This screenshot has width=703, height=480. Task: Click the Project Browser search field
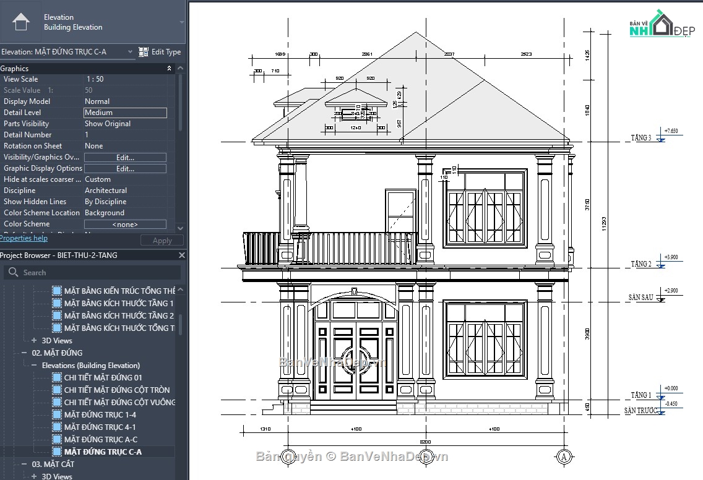pos(92,273)
